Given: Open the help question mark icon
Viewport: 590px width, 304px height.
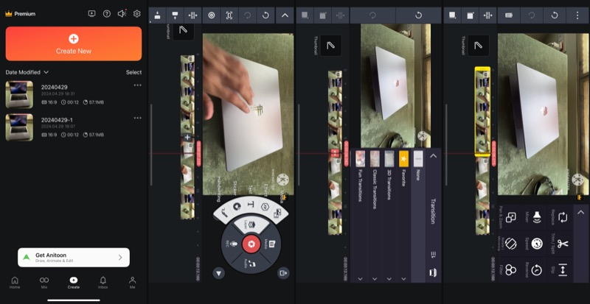Looking at the screenshot, I should [107, 13].
